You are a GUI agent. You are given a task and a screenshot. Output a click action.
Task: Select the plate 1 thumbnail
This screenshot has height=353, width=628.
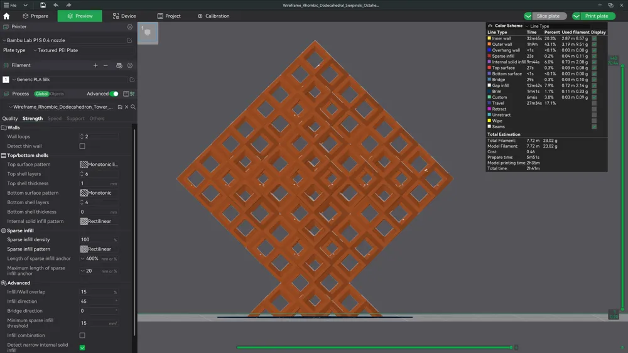[148, 33]
